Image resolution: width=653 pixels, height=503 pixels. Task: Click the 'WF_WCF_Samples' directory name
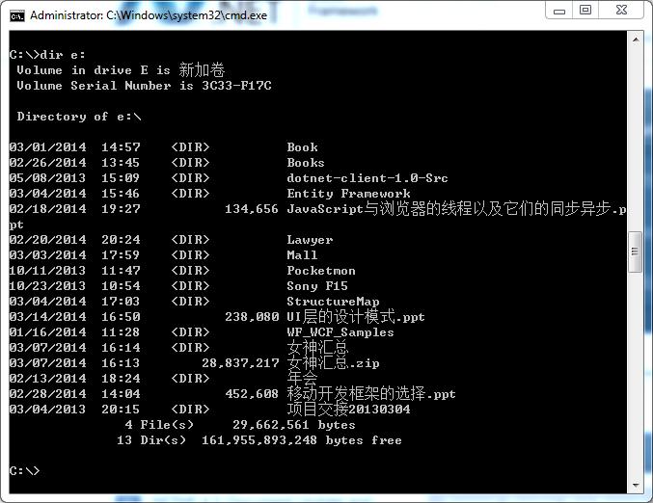click(340, 332)
